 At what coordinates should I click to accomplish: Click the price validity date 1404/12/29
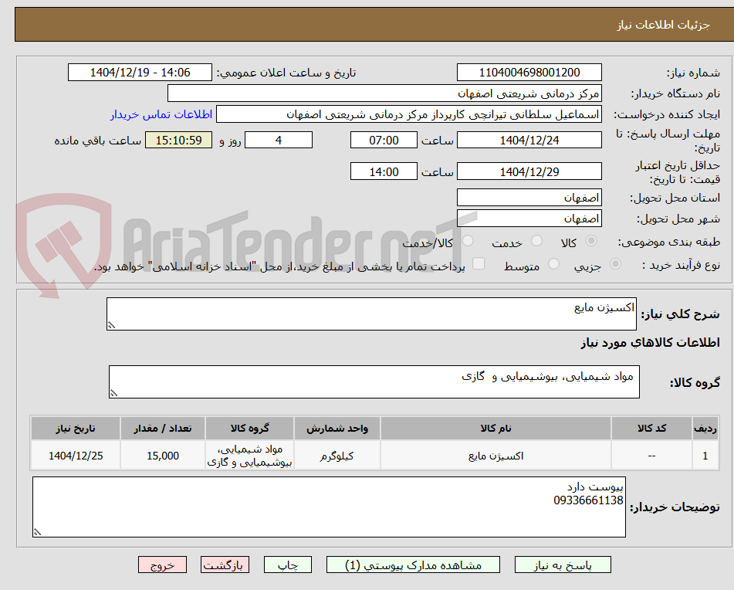pyautogui.click(x=529, y=171)
